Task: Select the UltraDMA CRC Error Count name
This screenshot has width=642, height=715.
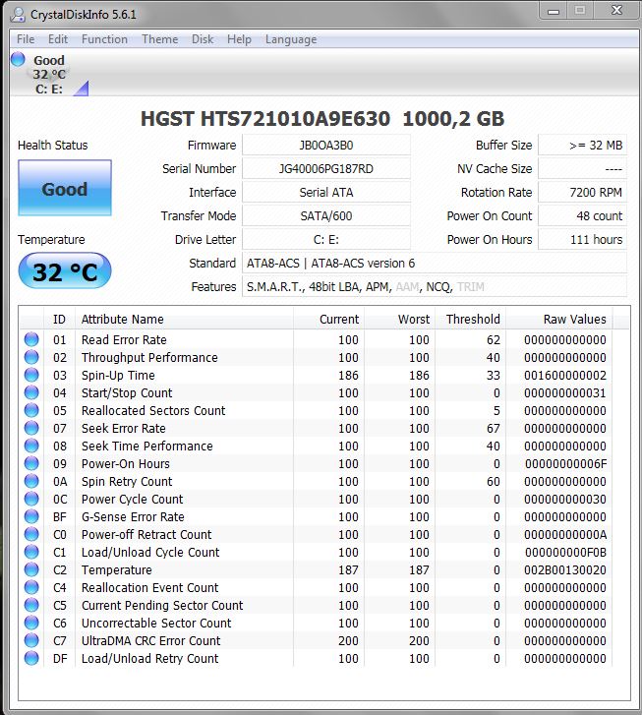Action: 151,640
